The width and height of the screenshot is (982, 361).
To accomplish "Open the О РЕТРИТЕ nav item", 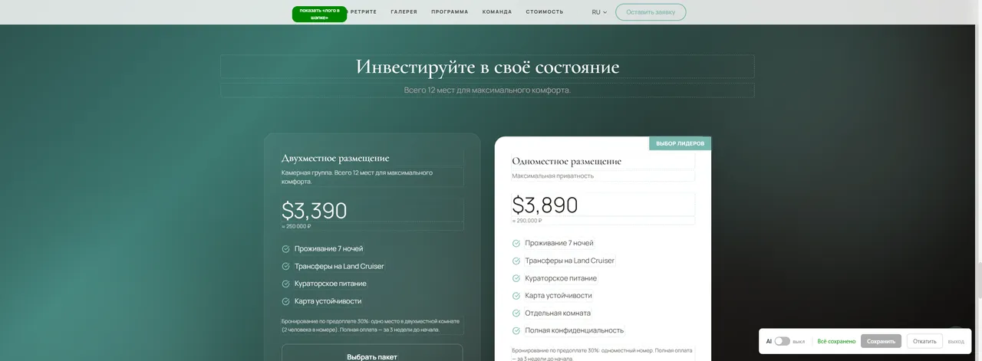I will click(363, 12).
